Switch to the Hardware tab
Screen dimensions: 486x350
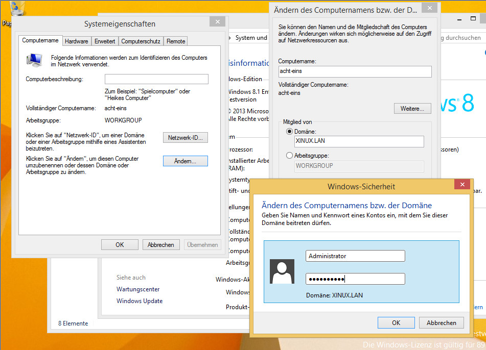tap(76, 41)
